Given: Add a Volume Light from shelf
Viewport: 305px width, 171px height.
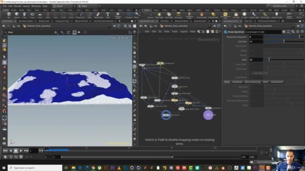Looking at the screenshot, I should click(202, 15).
